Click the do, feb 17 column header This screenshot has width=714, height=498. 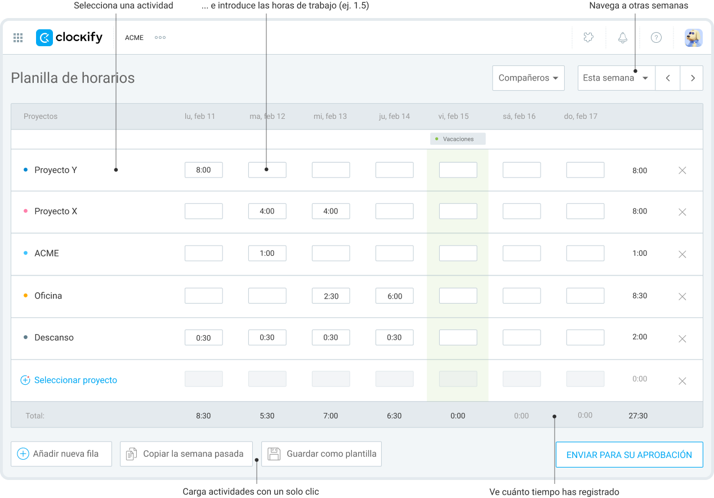581,117
